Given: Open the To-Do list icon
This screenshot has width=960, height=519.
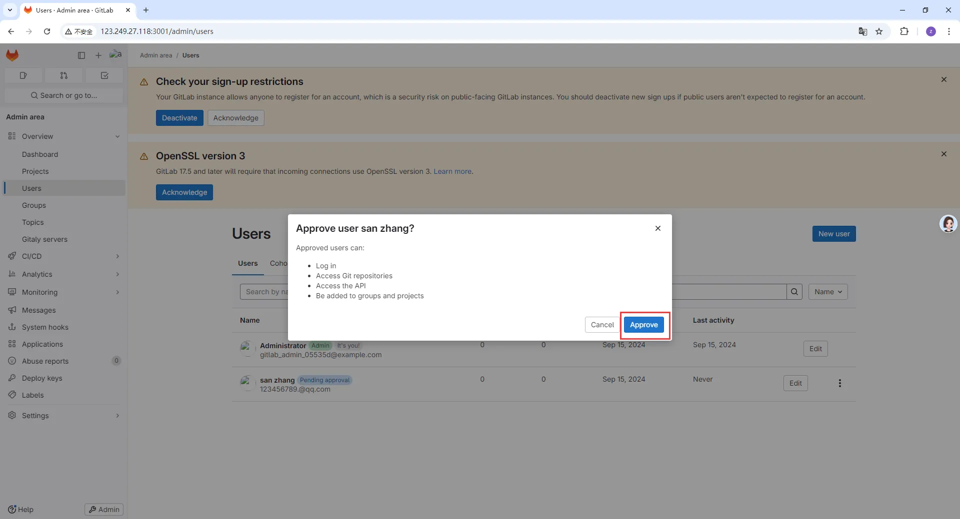Looking at the screenshot, I should tap(104, 75).
